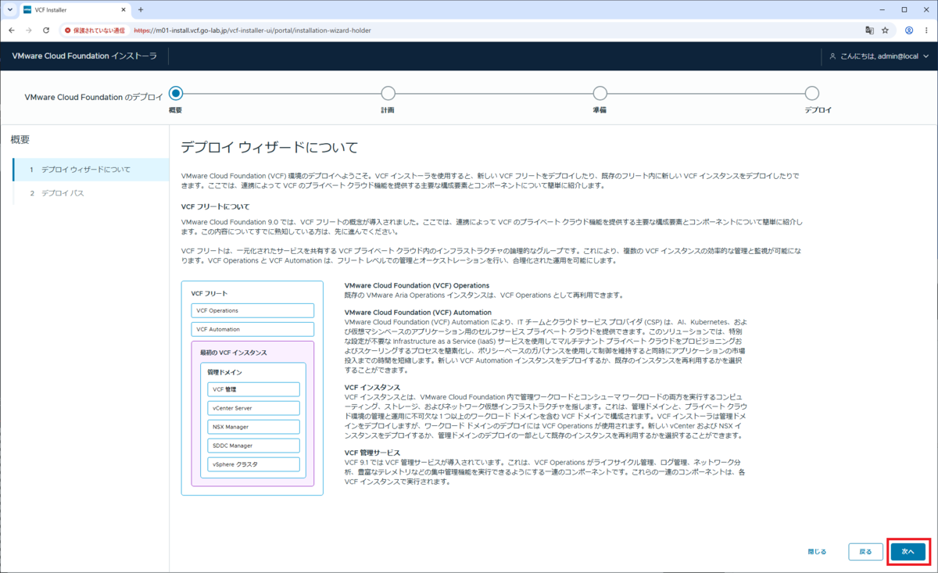
Task: Click the デプロイ ウィザードについて heading
Action: [269, 147]
